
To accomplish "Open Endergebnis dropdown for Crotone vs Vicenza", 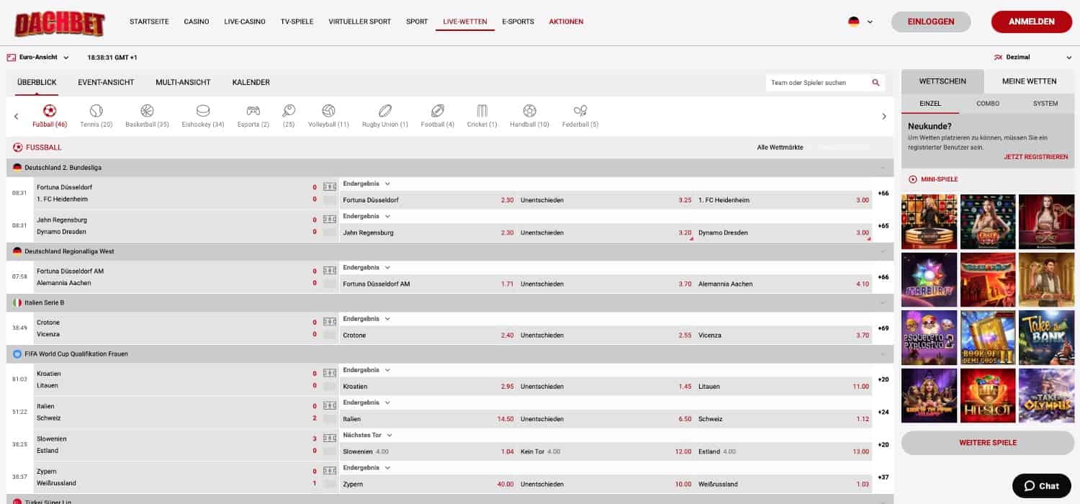I will [x=366, y=318].
